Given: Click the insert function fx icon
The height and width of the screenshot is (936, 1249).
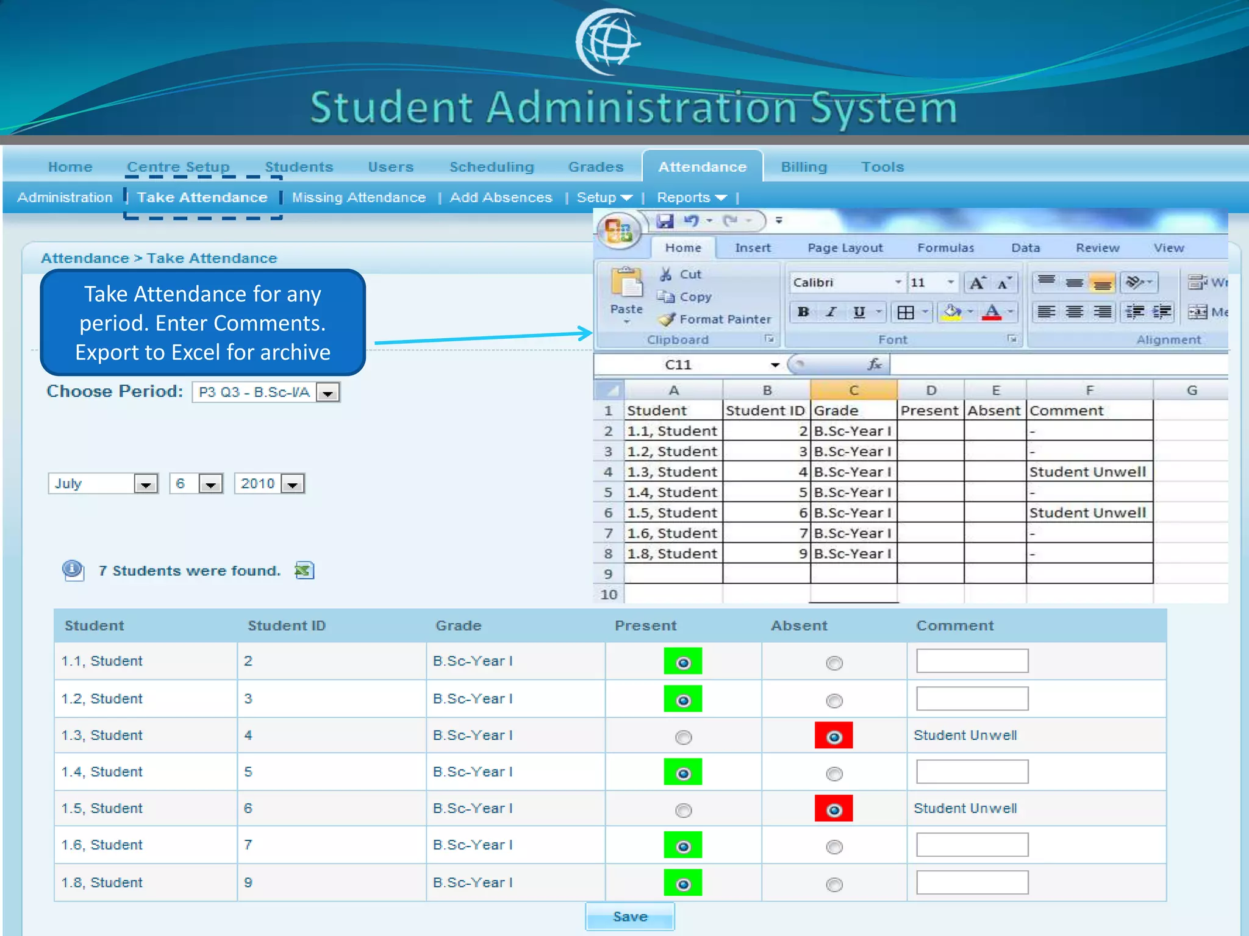Looking at the screenshot, I should [x=875, y=364].
